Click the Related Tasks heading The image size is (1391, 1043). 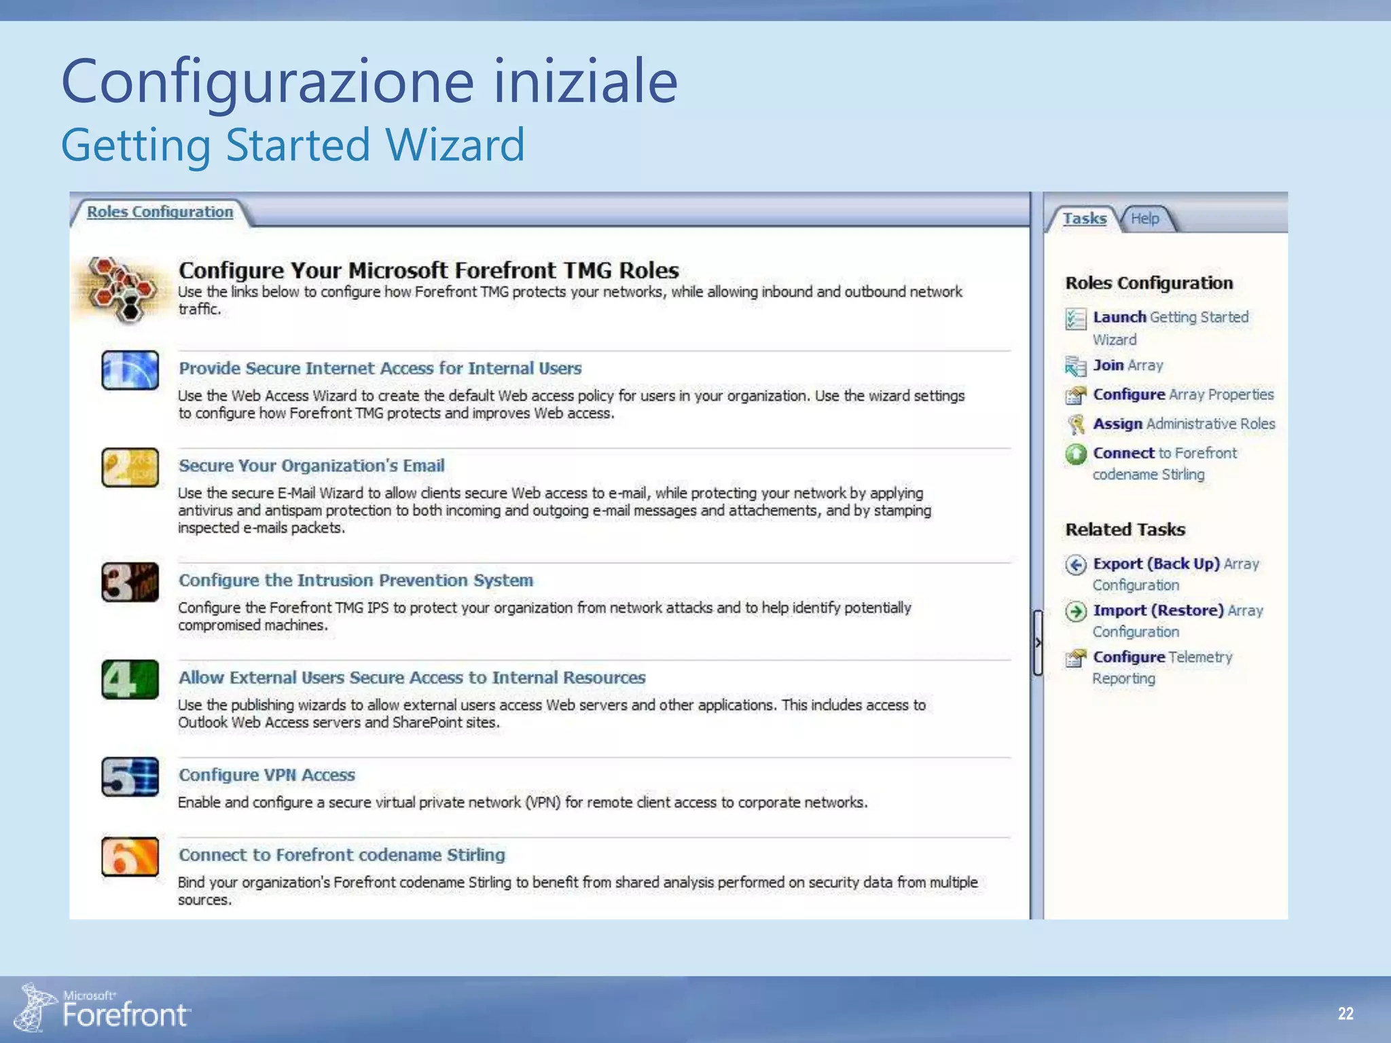coord(1125,530)
